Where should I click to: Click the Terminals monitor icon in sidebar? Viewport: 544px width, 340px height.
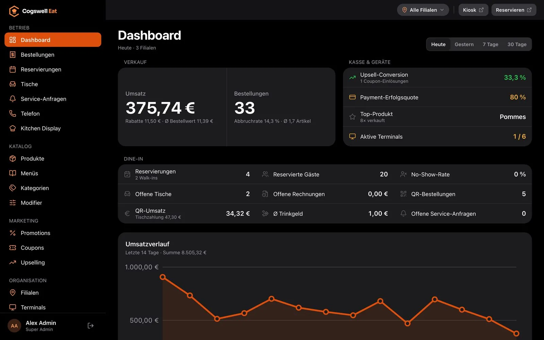click(x=13, y=307)
